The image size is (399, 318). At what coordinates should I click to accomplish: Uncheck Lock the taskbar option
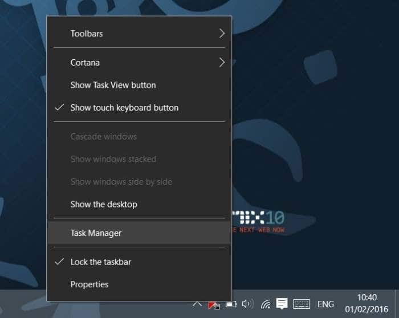pyautogui.click(x=139, y=262)
